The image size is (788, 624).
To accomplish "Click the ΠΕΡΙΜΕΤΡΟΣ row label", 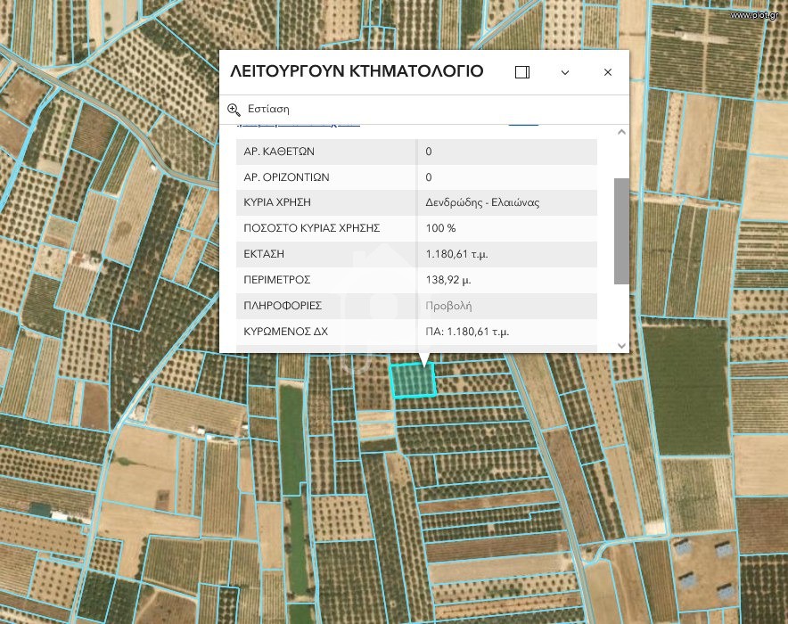I will coord(277,280).
